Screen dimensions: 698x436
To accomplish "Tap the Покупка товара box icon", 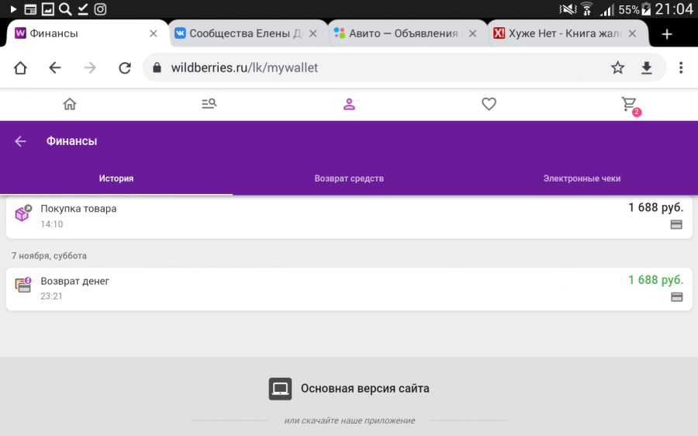I will [x=23, y=213].
